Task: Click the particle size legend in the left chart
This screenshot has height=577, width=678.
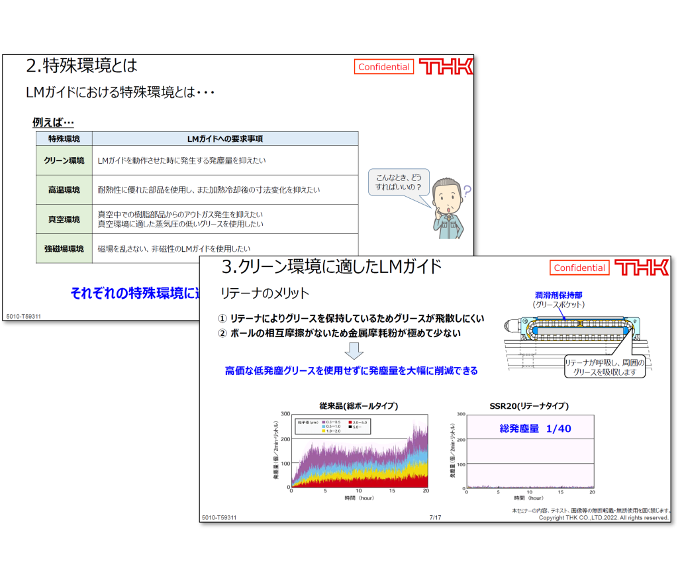Action: point(333,427)
